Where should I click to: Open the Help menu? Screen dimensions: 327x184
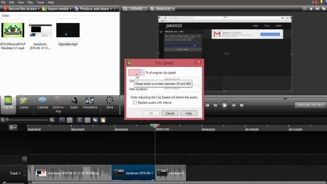point(51,2)
